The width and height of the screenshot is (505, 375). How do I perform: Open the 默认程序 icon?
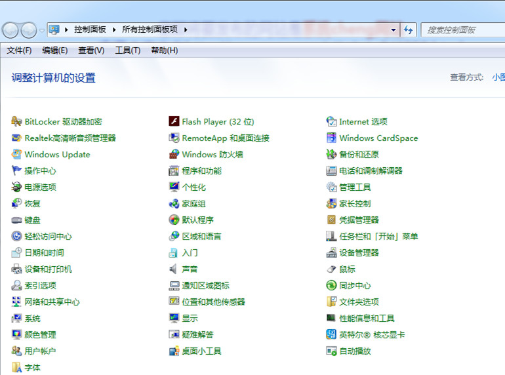174,220
